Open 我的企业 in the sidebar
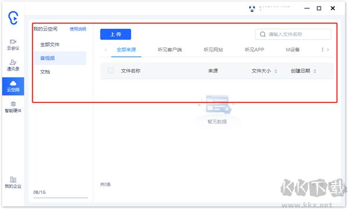The height and width of the screenshot is (209, 348). (13, 182)
